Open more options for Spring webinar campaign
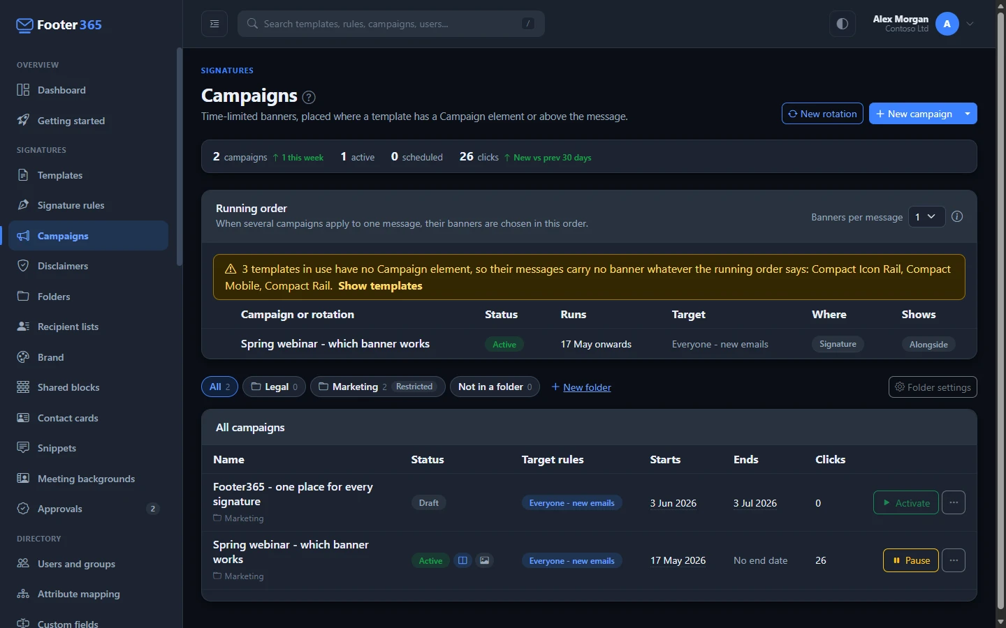 [954, 560]
